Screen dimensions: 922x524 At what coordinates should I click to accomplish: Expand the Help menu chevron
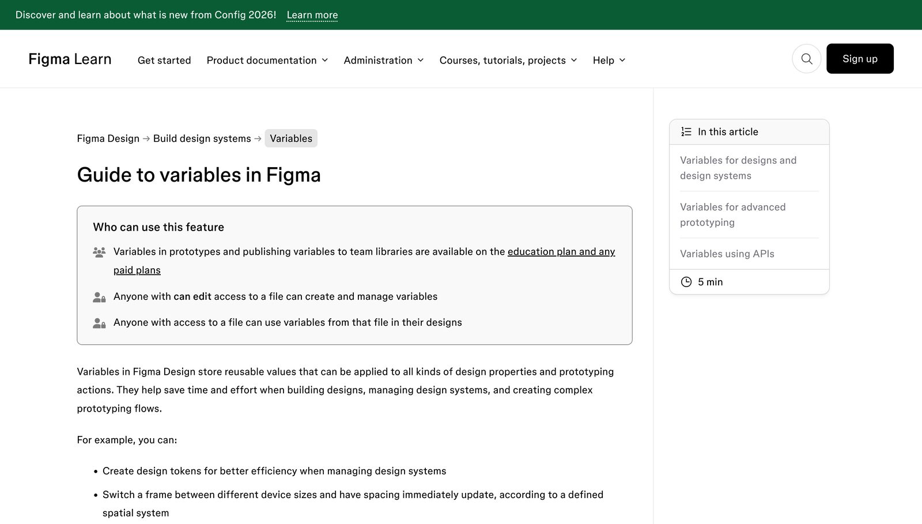click(622, 60)
